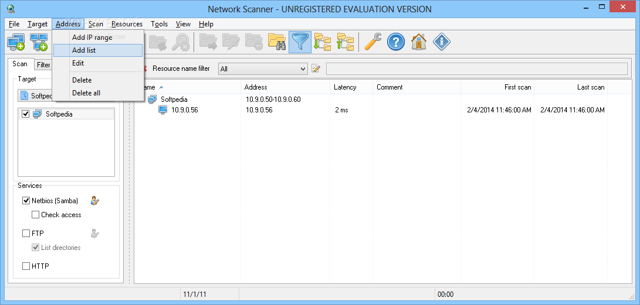Click the 2 ms latency value
This screenshot has height=305, width=640.
(341, 110)
